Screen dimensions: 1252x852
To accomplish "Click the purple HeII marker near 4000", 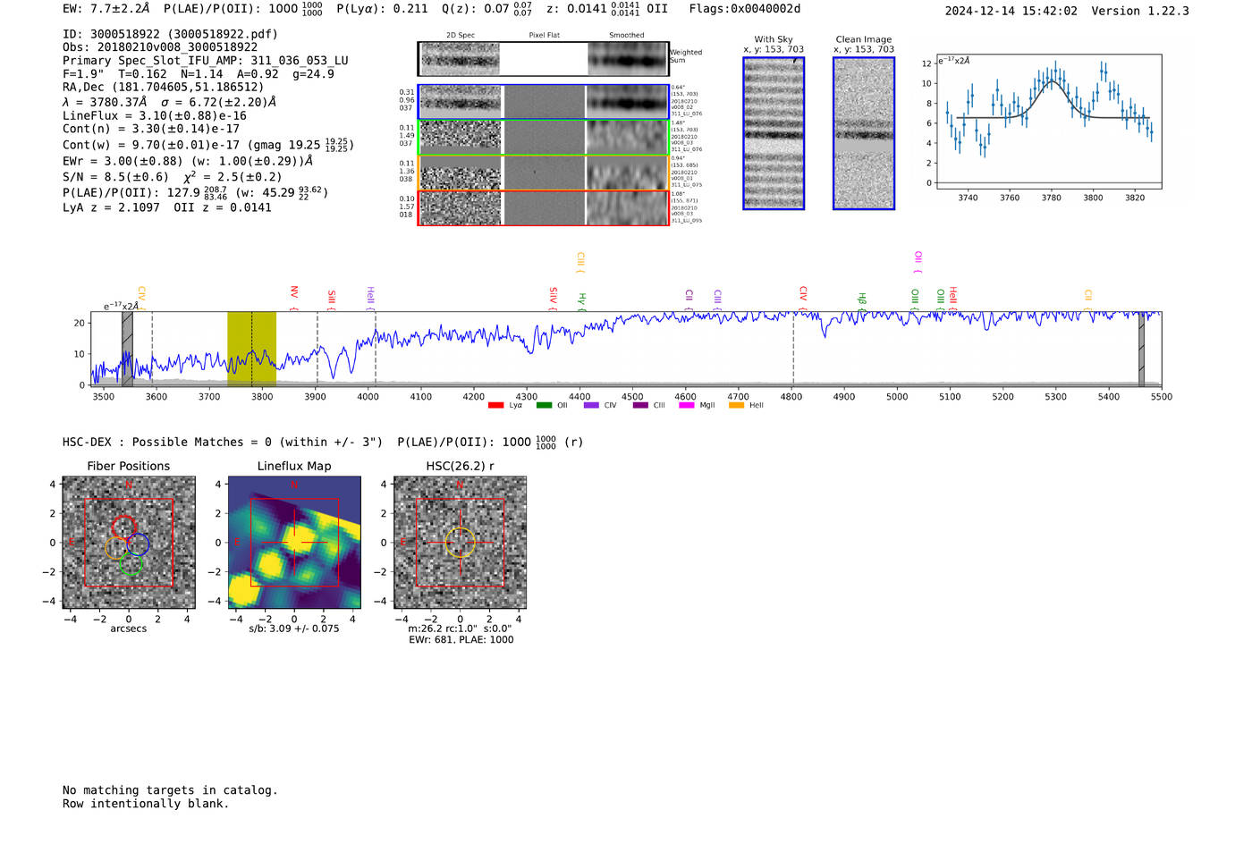I will click(370, 298).
